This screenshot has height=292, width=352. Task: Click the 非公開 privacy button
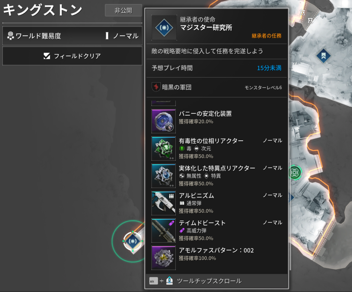123,10
